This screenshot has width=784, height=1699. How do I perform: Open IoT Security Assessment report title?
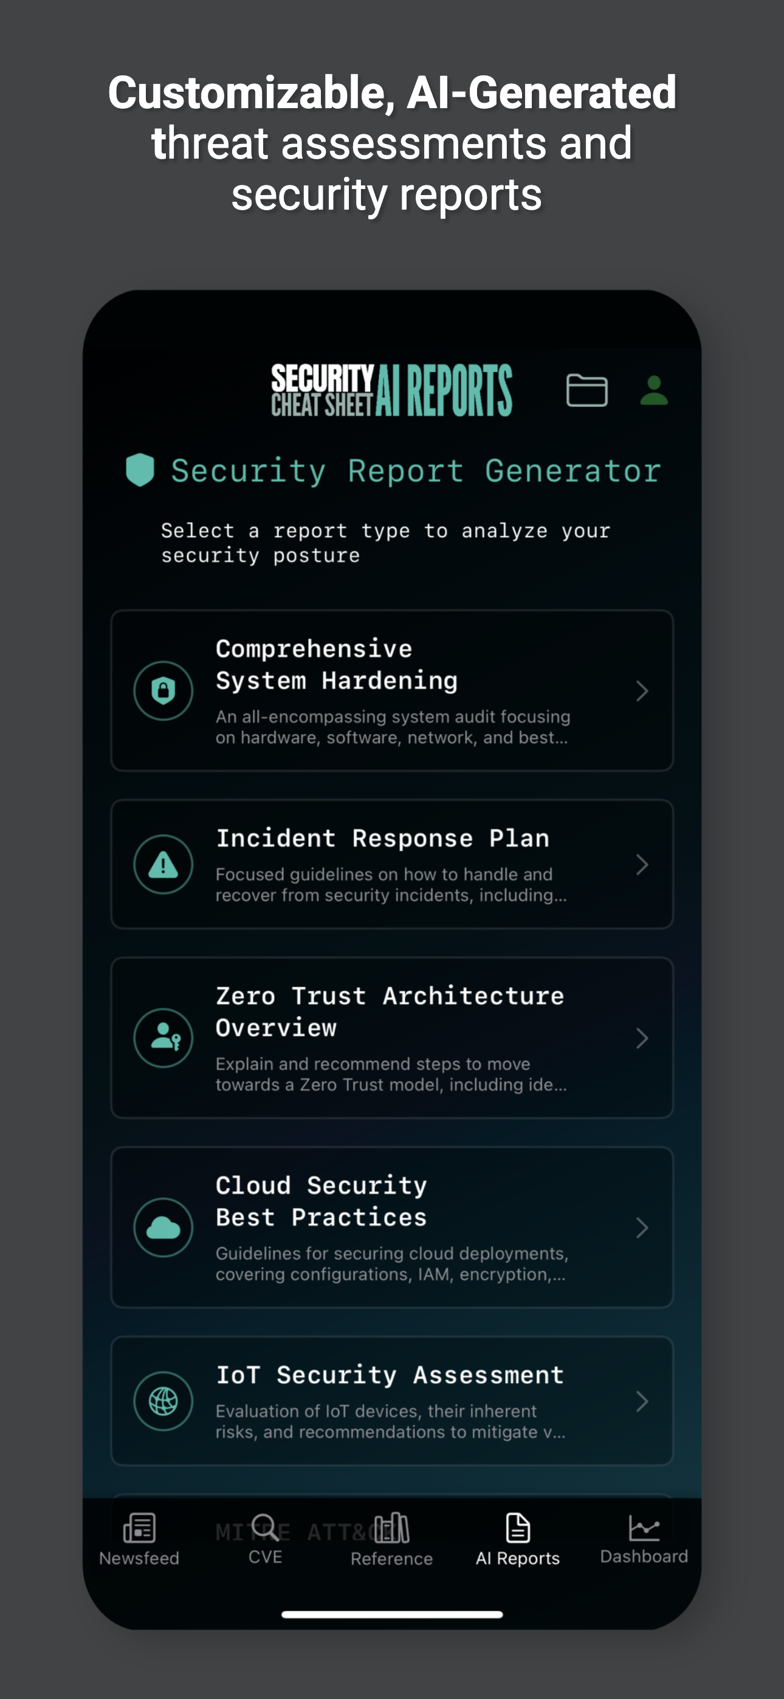point(390,1375)
